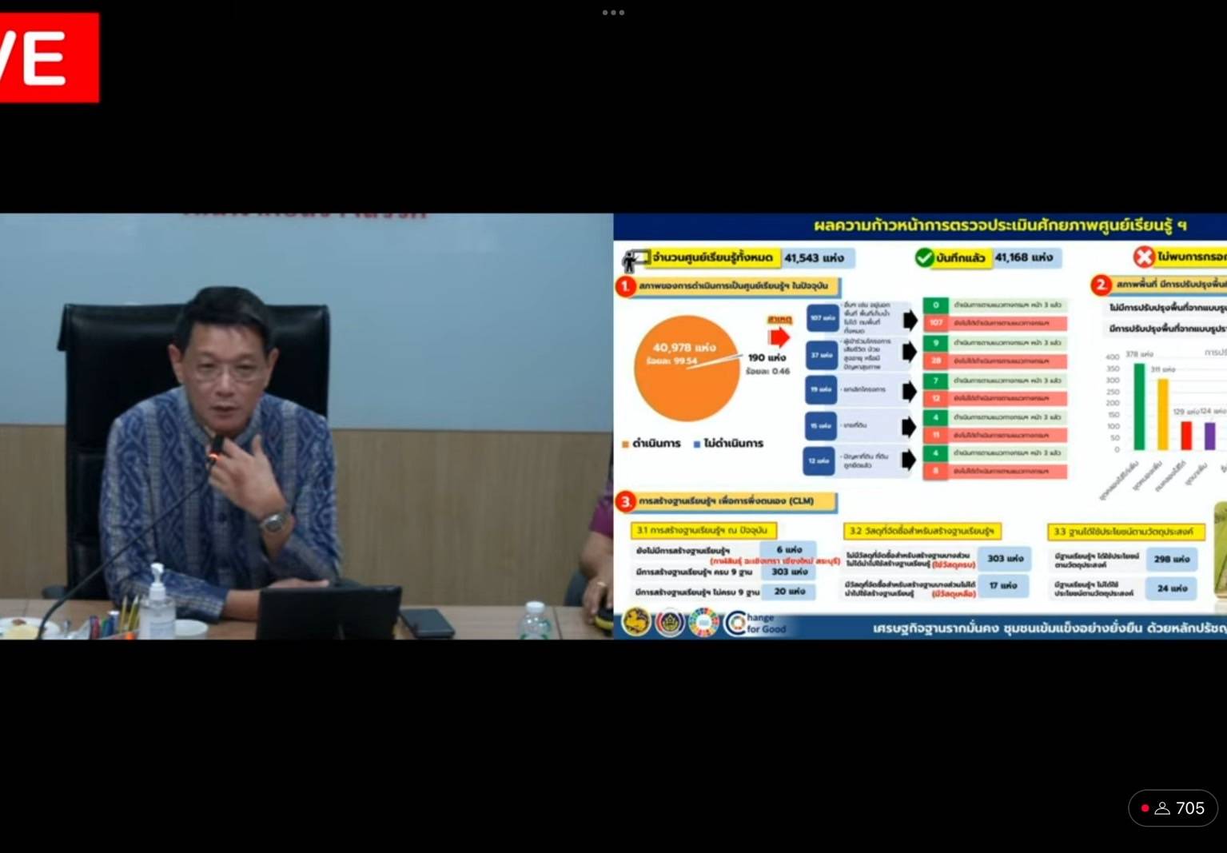Click the golden Garuda emblem logo
This screenshot has width=1227, height=853.
pyautogui.click(x=635, y=621)
